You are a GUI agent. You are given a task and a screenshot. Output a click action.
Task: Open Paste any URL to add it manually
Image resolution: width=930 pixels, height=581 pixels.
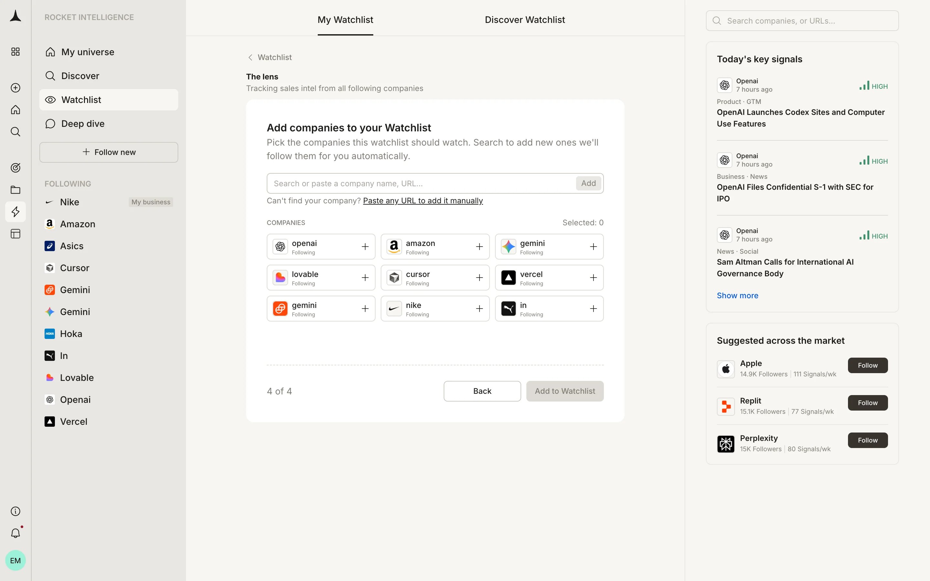pos(423,200)
